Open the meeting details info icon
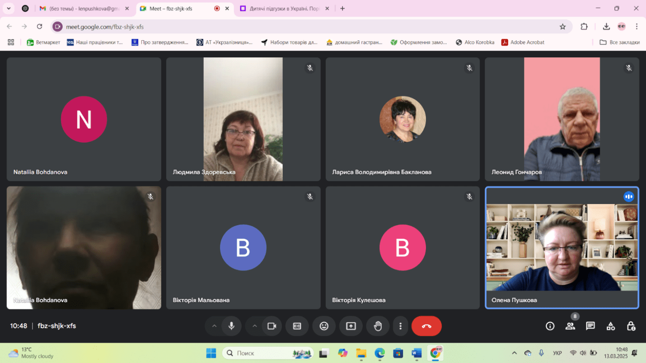The image size is (646, 363). [550, 326]
